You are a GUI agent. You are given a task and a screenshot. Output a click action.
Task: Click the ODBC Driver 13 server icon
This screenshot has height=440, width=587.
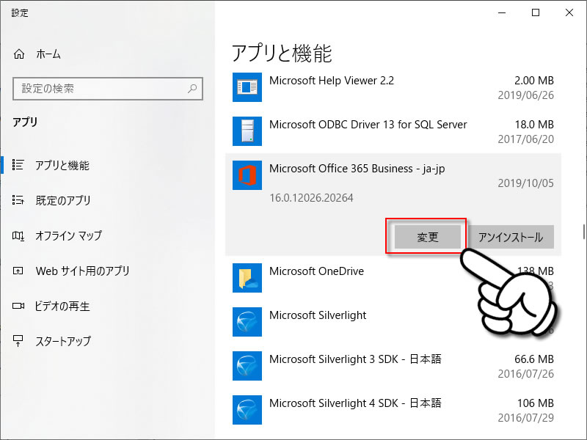click(247, 131)
